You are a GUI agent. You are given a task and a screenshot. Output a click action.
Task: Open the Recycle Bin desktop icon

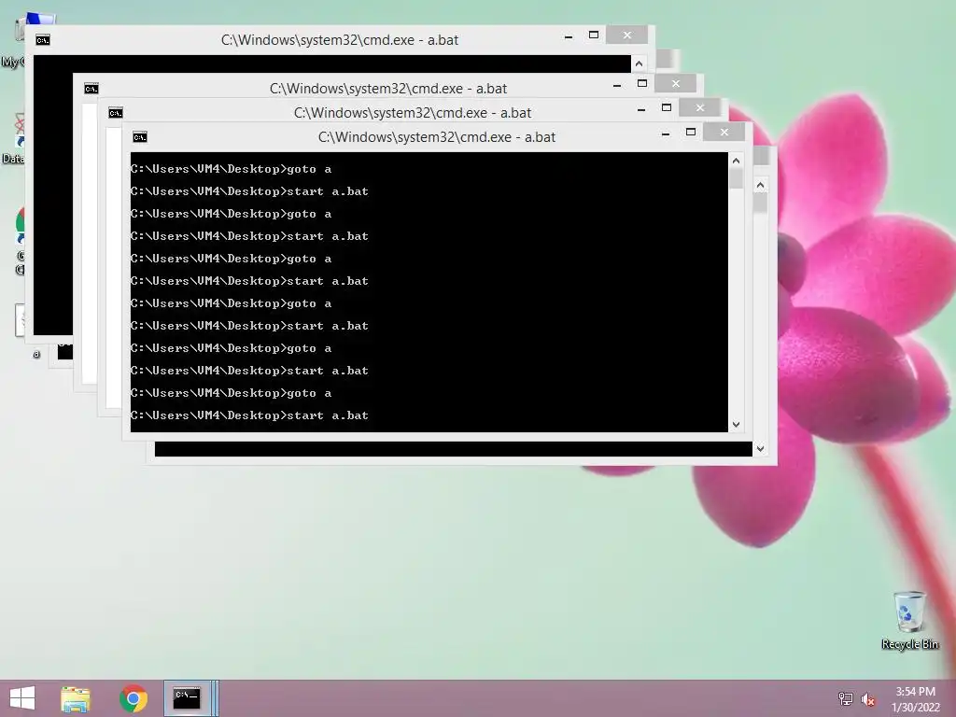(909, 620)
